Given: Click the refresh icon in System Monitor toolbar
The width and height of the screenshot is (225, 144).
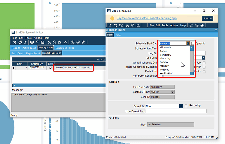Looking at the screenshot, I should (x=20, y=42).
